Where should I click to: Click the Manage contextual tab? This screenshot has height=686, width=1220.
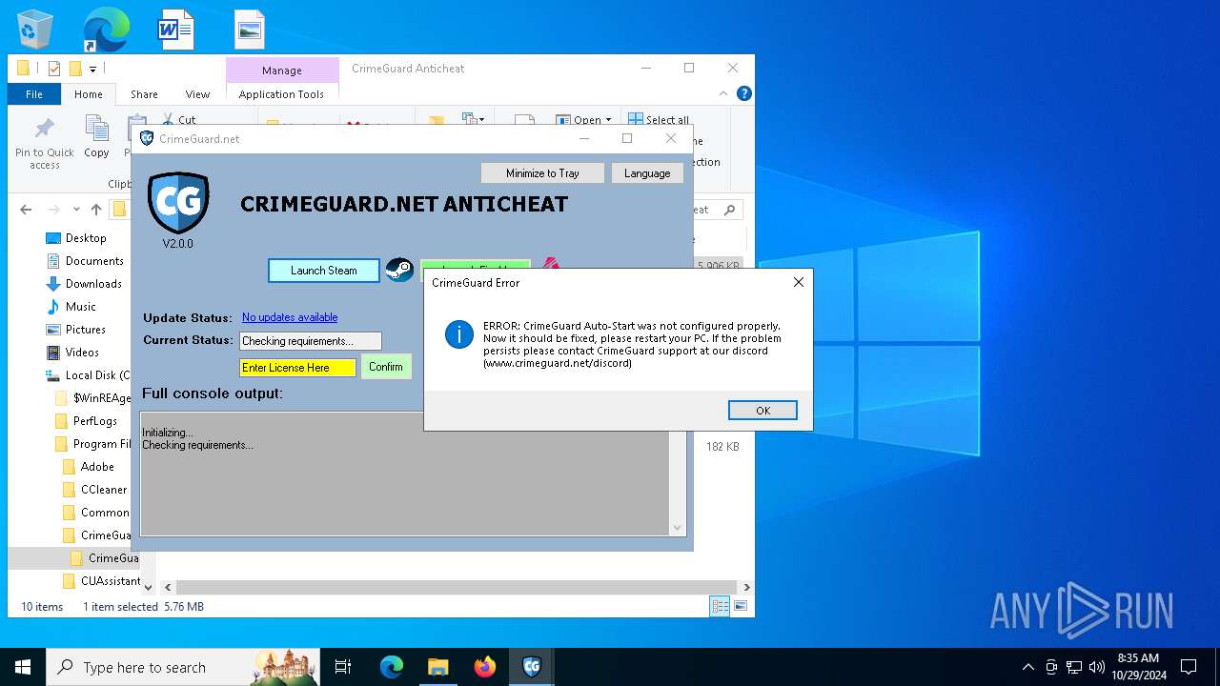[282, 71]
